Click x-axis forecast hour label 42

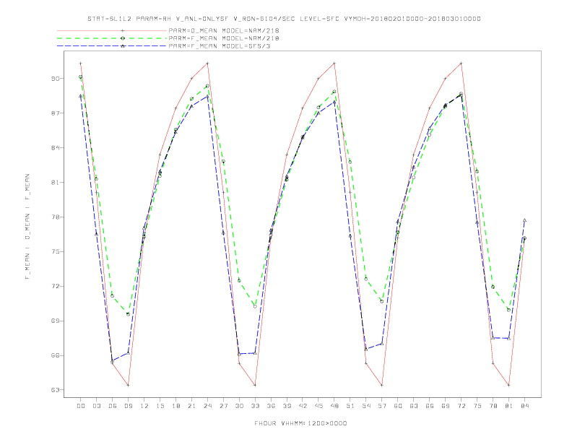303,406
